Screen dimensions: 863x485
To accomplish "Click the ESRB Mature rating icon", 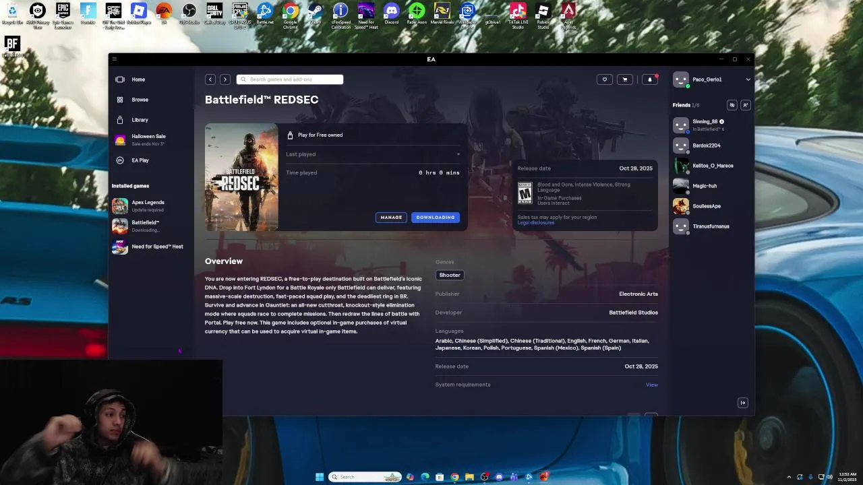I will (525, 193).
